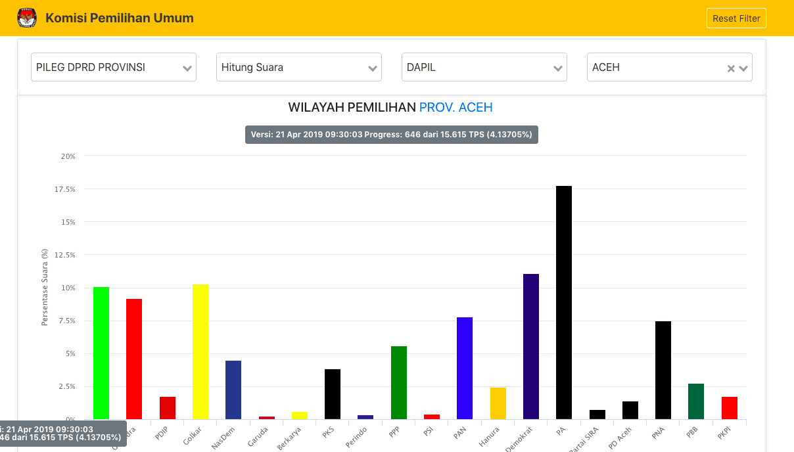Open the ACEH region dropdown
794x452 pixels.
click(x=657, y=67)
